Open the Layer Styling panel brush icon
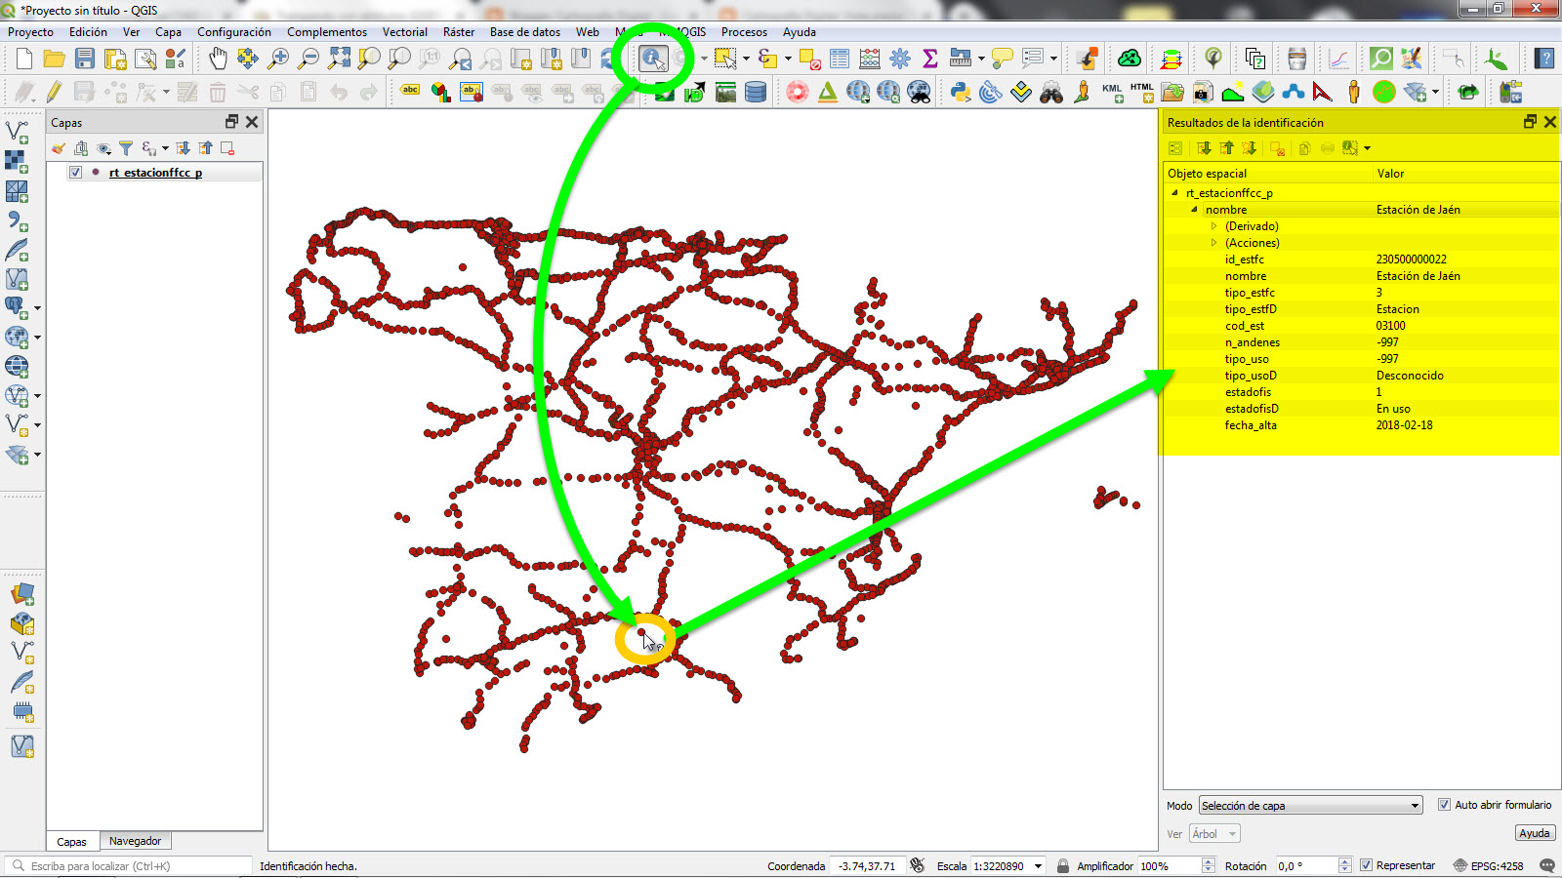Screen dimensions: 1562x878 57,148
